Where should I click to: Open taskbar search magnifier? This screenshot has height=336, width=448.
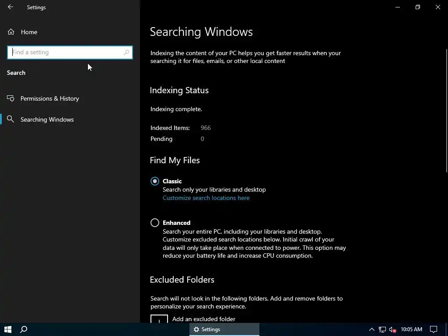24,329
